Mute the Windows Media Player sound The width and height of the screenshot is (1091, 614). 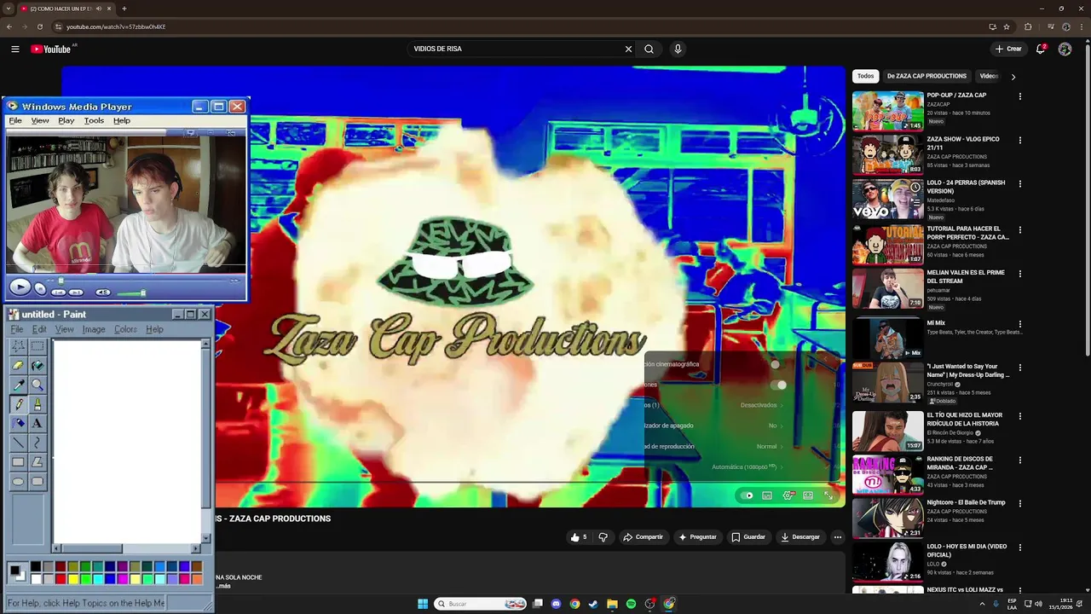tap(103, 293)
